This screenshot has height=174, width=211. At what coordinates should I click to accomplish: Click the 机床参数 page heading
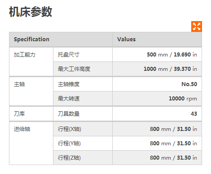[x=31, y=12]
